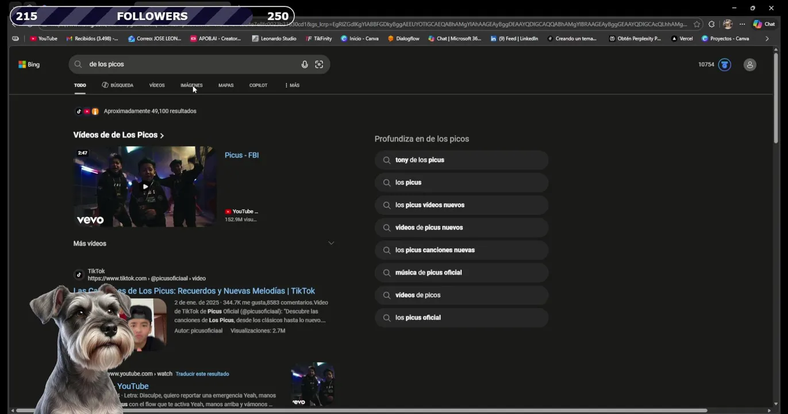Open APOB.AI Creator bookmark
788x414 pixels.
point(216,39)
